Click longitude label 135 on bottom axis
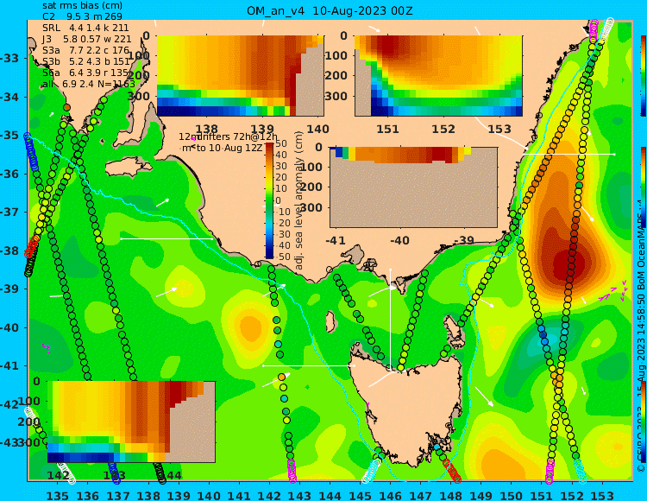Screen dimensions: 647x501 pos(57,495)
